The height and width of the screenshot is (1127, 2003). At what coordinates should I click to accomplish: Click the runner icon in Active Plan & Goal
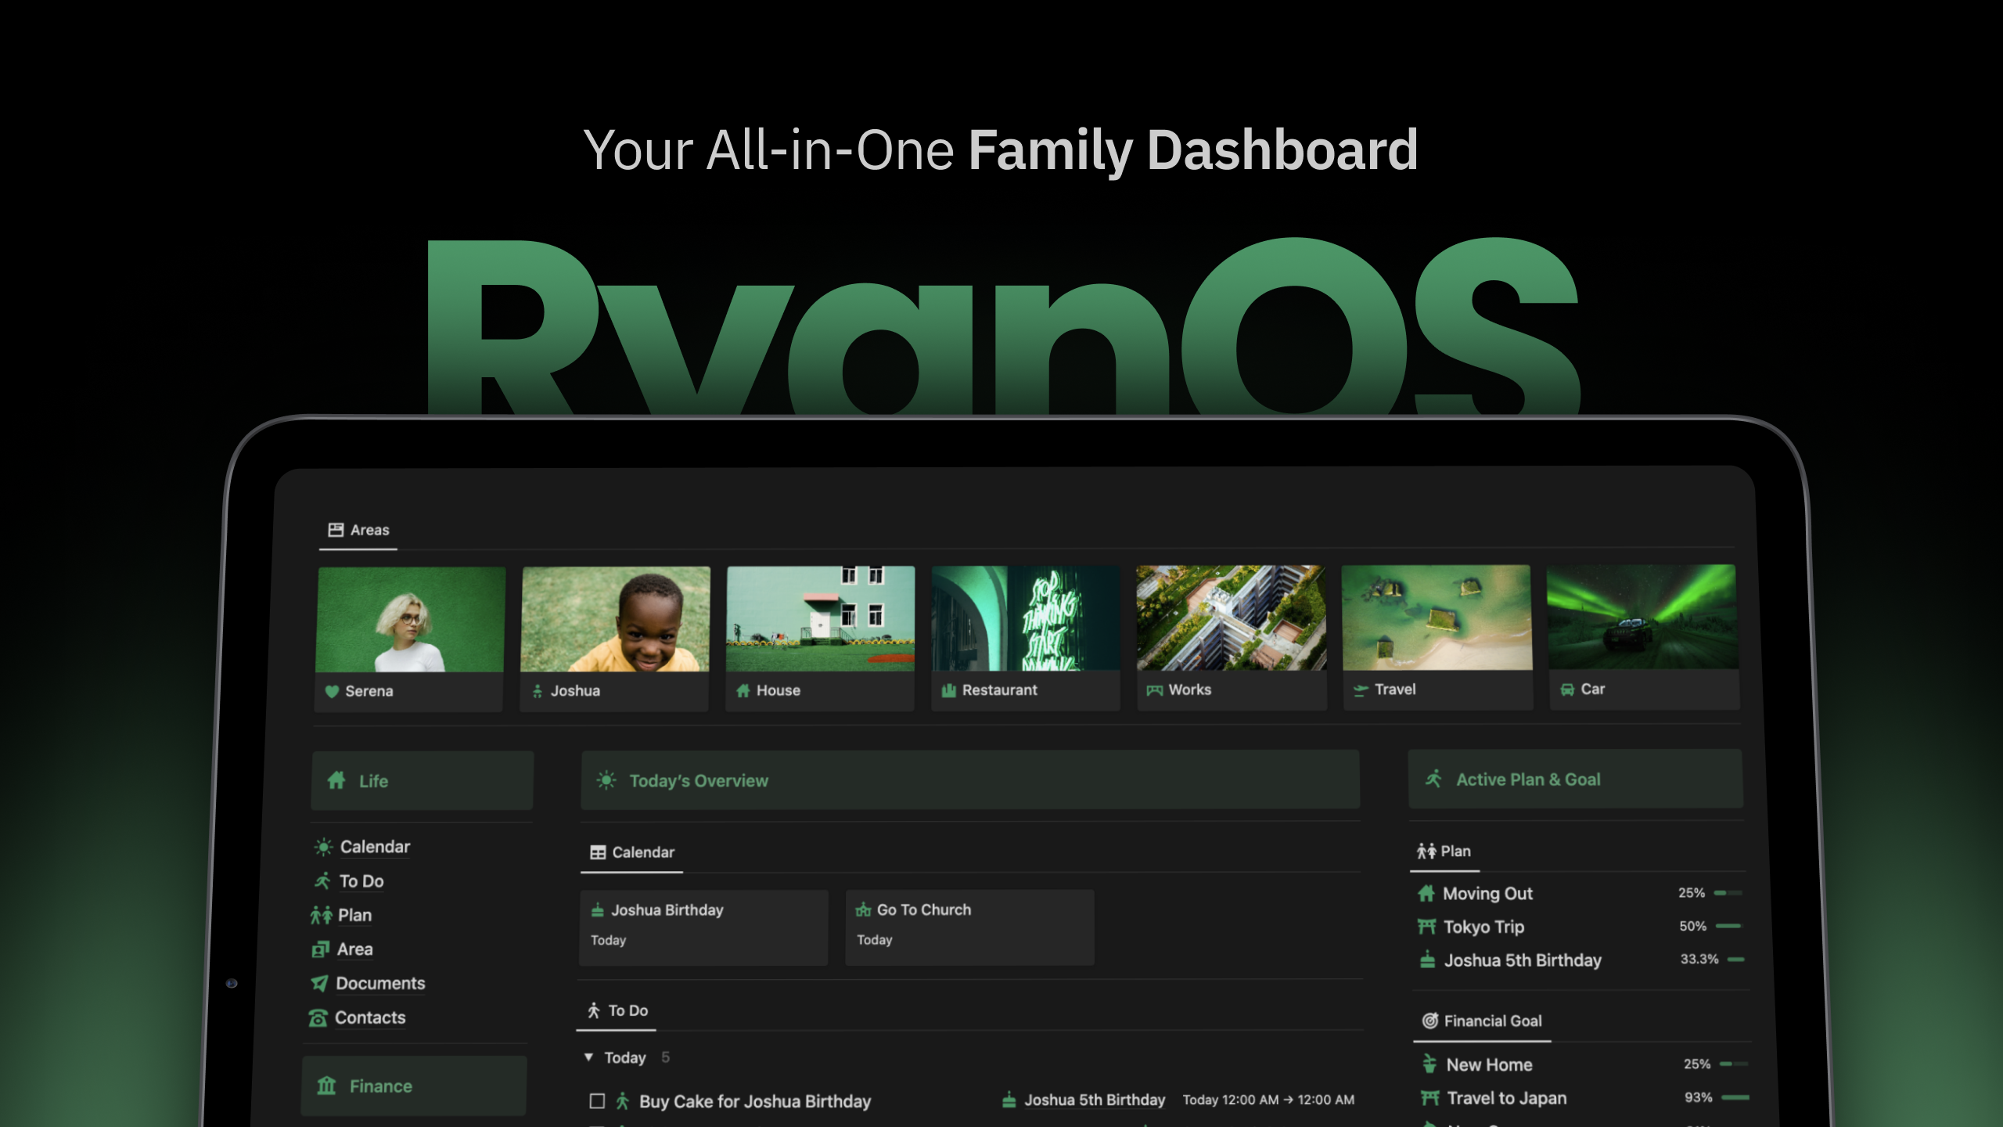tap(1433, 779)
